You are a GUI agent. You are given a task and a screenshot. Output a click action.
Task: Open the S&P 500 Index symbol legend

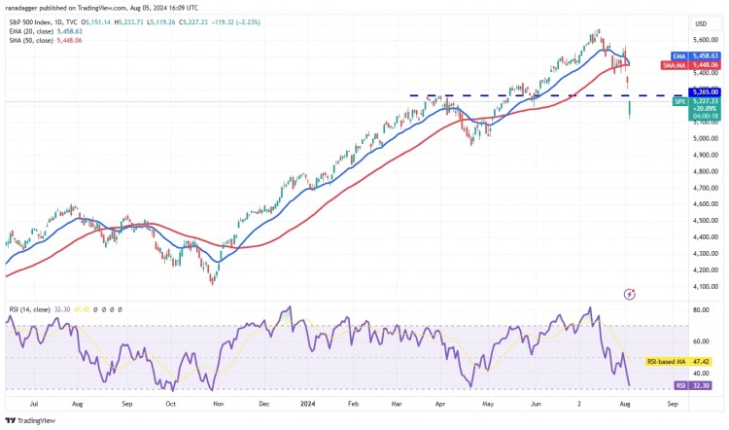(32, 21)
